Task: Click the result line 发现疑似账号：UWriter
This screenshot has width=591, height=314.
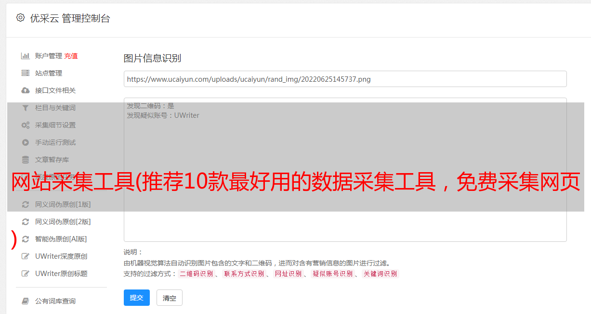Action: [163, 115]
